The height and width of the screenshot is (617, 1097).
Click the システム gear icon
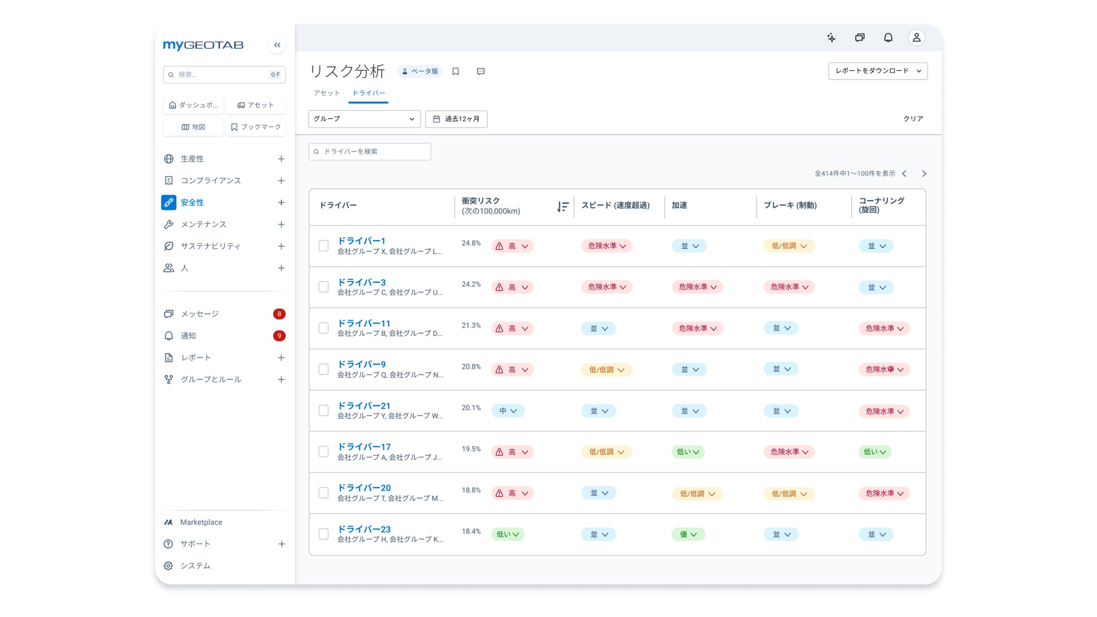point(168,566)
